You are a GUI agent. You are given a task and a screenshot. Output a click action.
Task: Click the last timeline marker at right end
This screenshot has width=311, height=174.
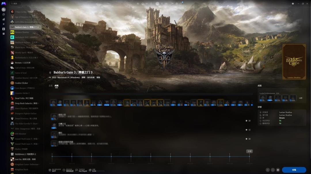(249, 157)
